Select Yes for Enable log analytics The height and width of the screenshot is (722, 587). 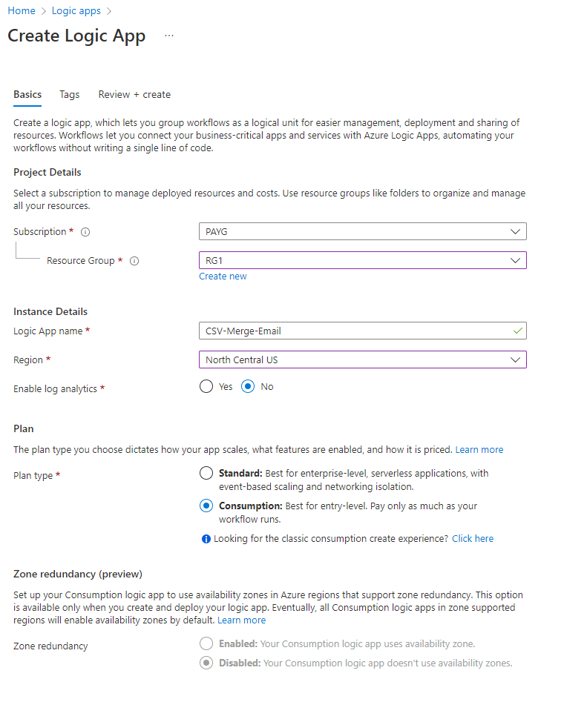tap(206, 387)
